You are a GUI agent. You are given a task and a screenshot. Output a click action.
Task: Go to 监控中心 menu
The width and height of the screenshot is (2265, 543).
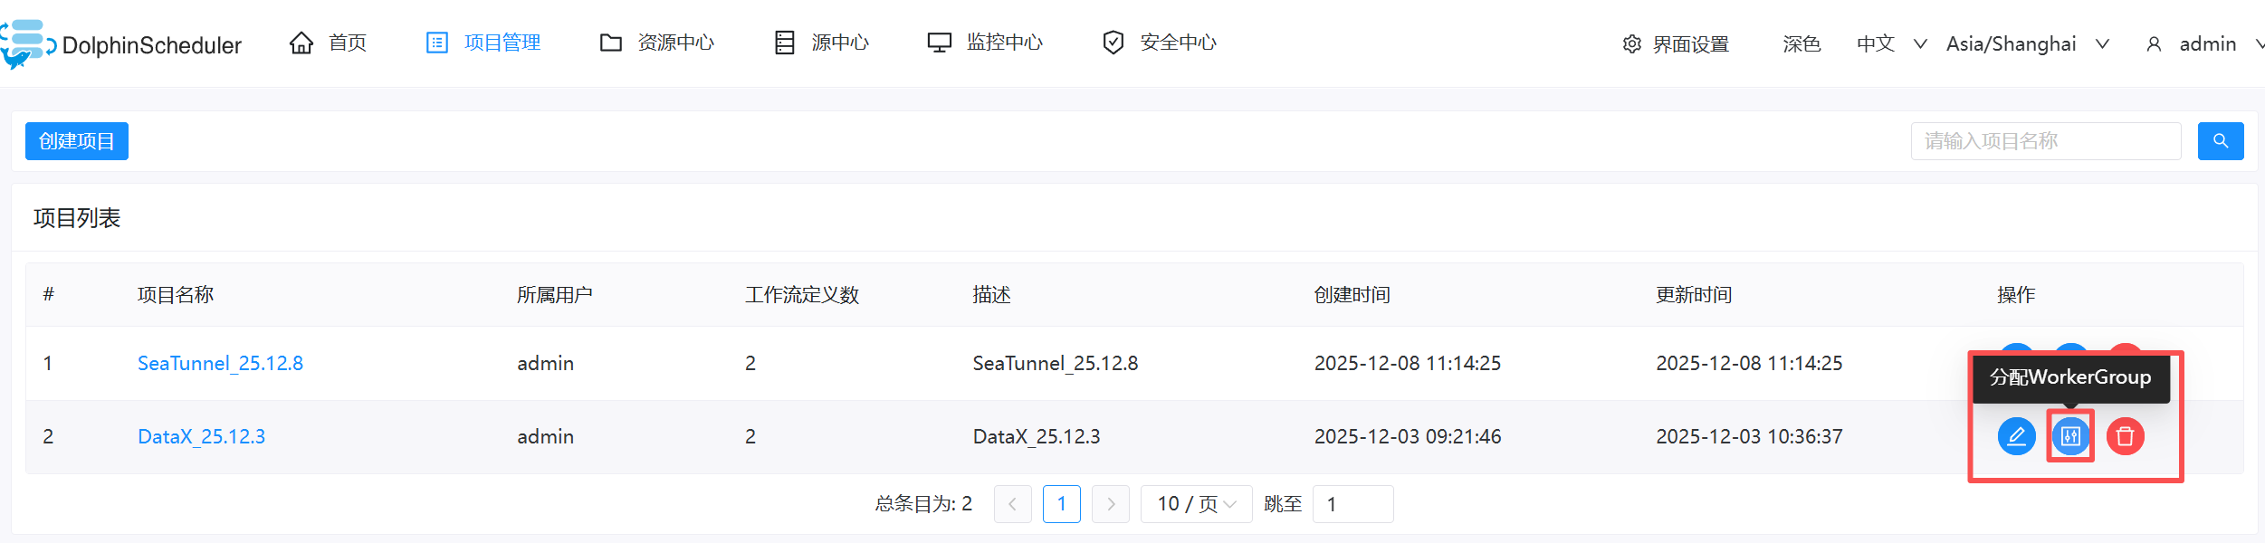985,43
